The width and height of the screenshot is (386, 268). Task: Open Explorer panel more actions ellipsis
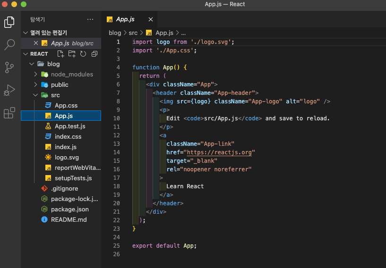click(x=90, y=19)
